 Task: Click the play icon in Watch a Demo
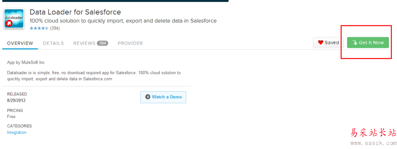[148, 97]
